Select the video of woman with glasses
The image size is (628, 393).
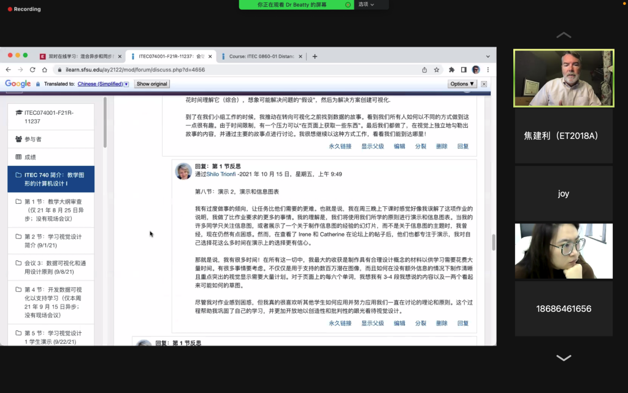(564, 251)
